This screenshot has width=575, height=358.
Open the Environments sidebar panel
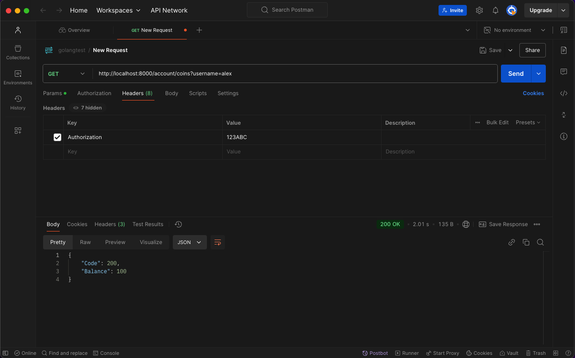pos(18,77)
